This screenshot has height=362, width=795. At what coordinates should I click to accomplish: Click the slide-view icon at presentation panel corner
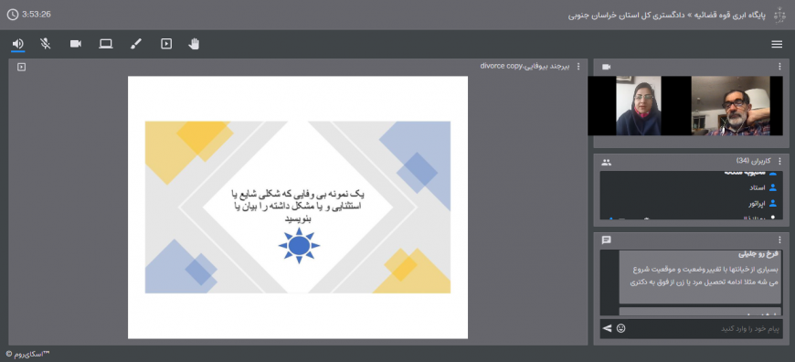pos(21,67)
